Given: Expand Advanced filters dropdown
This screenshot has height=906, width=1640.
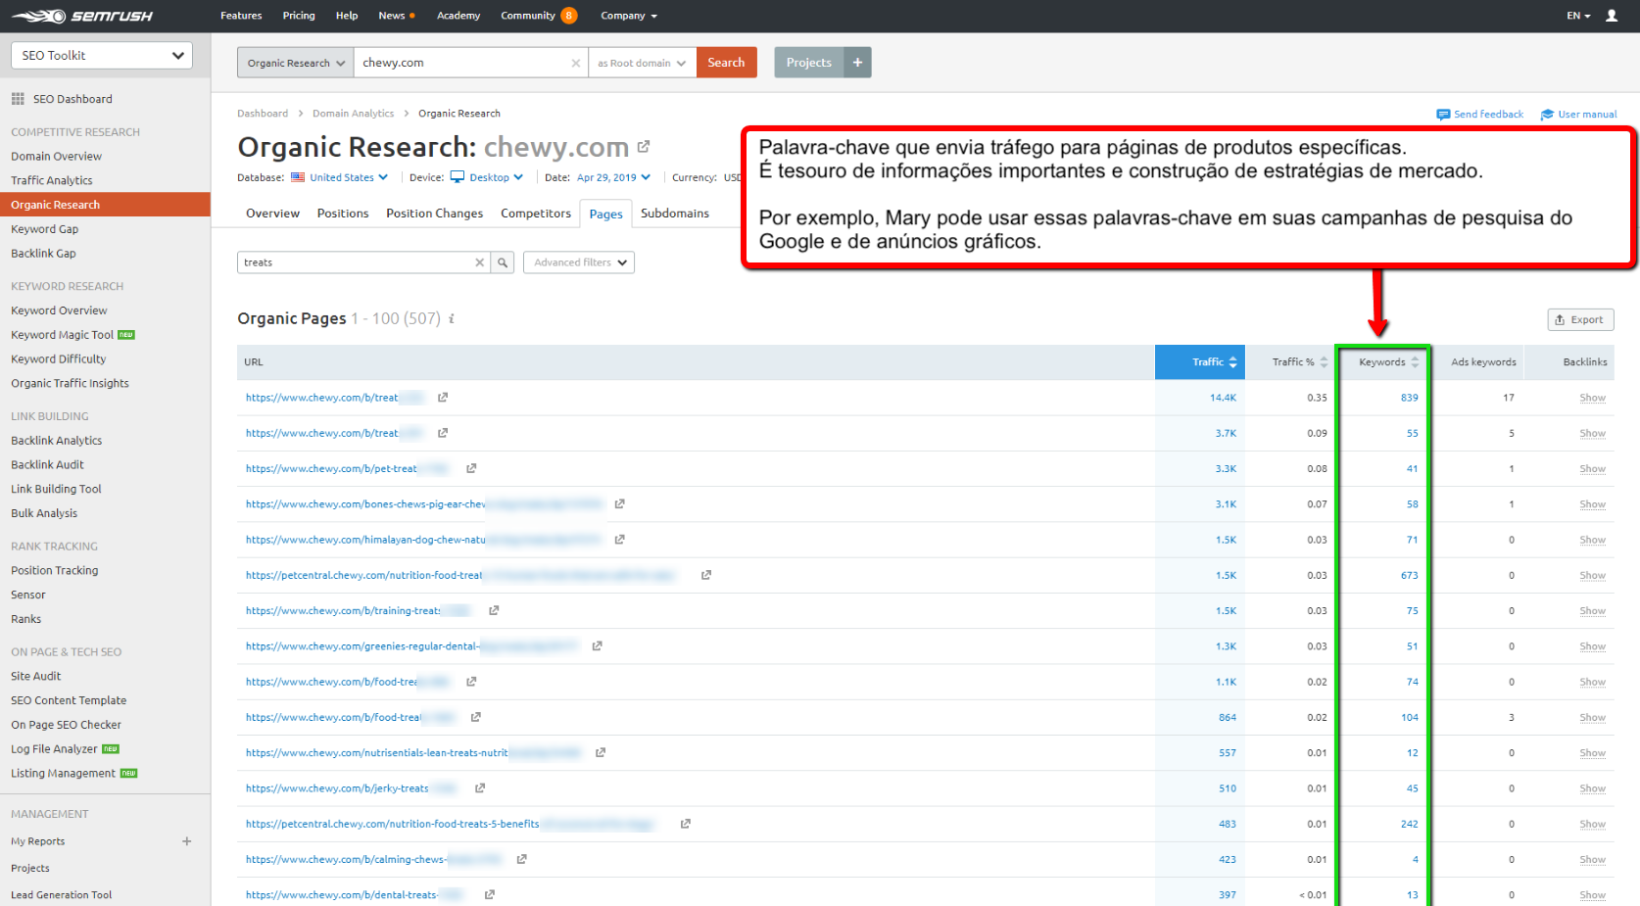Looking at the screenshot, I should click(x=579, y=262).
